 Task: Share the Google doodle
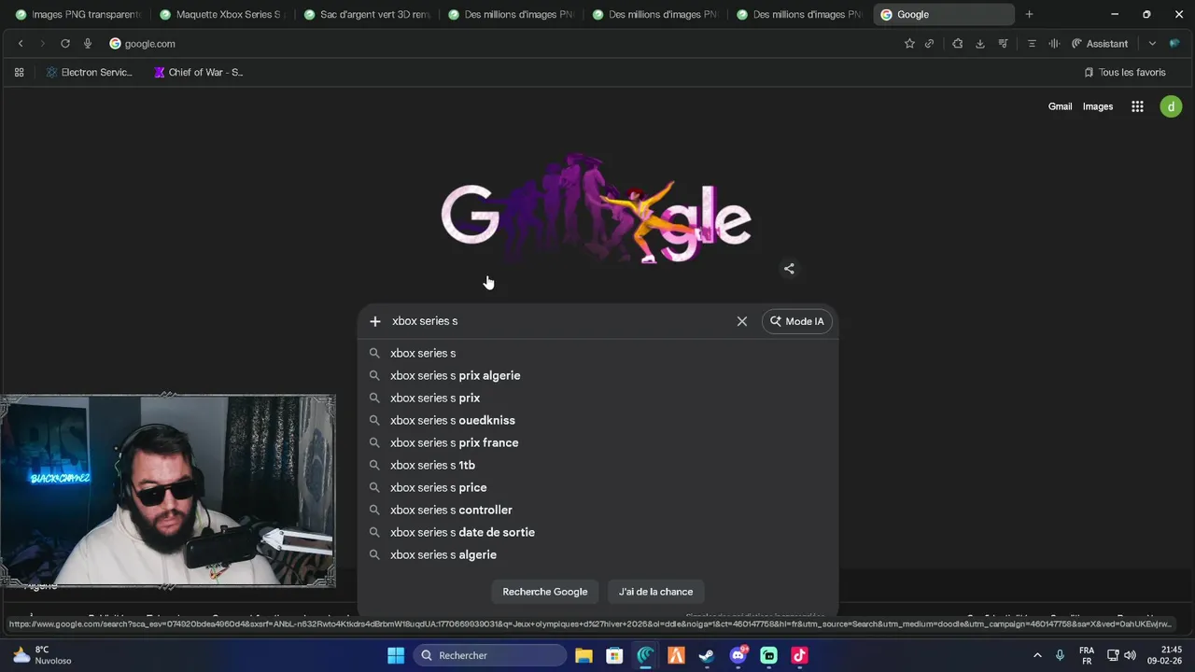pyautogui.click(x=789, y=269)
